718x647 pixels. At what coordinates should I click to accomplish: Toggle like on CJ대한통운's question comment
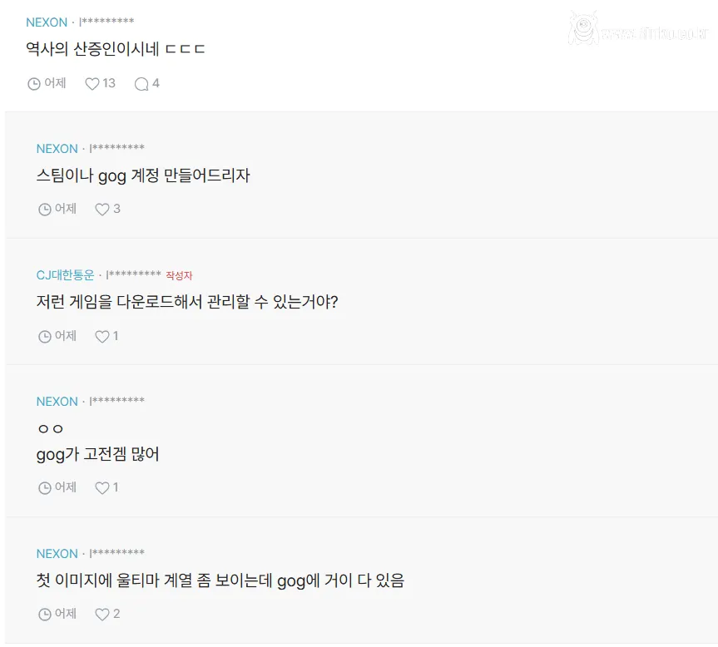coord(102,336)
